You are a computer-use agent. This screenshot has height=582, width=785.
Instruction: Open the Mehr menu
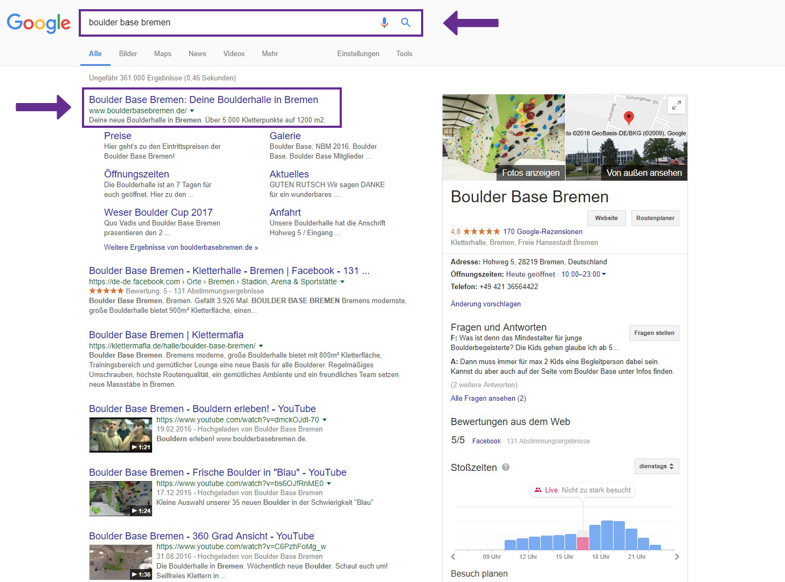click(x=270, y=53)
